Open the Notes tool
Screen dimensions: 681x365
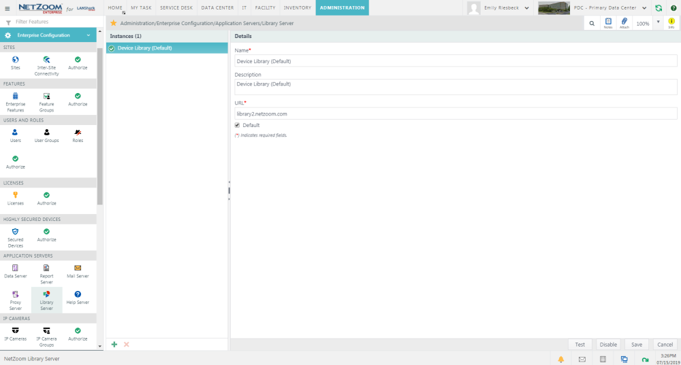click(608, 23)
